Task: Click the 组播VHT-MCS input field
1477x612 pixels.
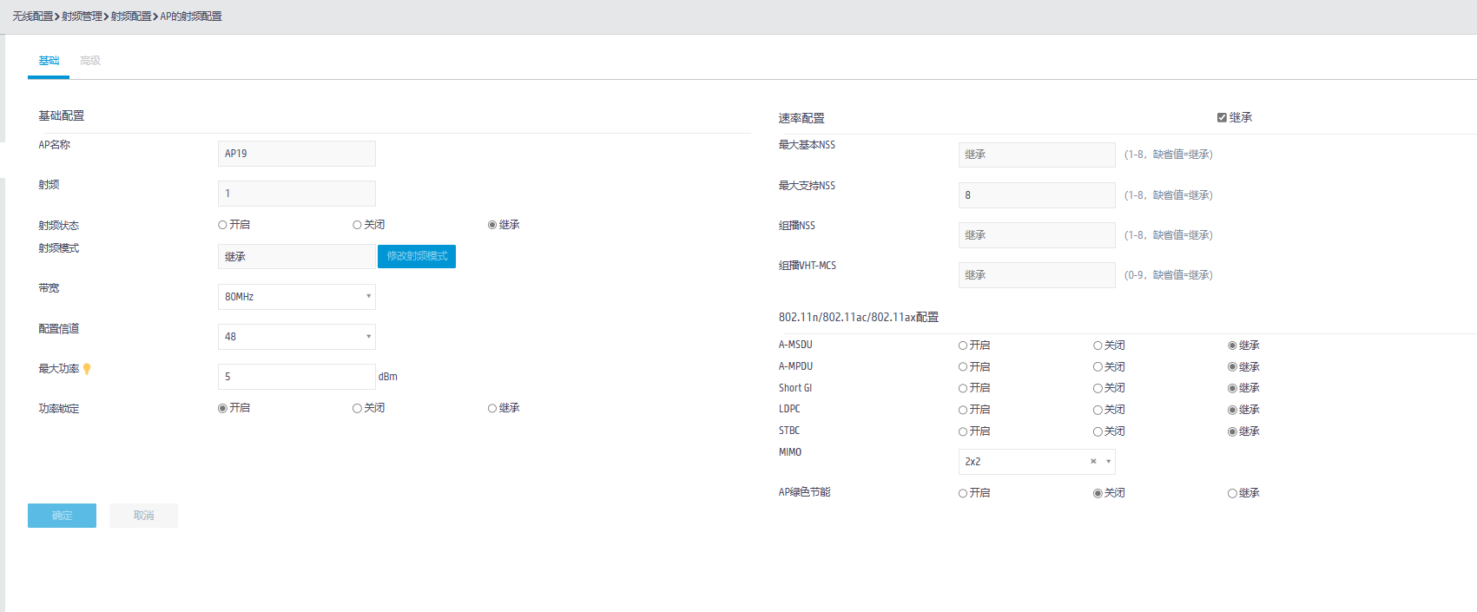Action: tap(1037, 275)
